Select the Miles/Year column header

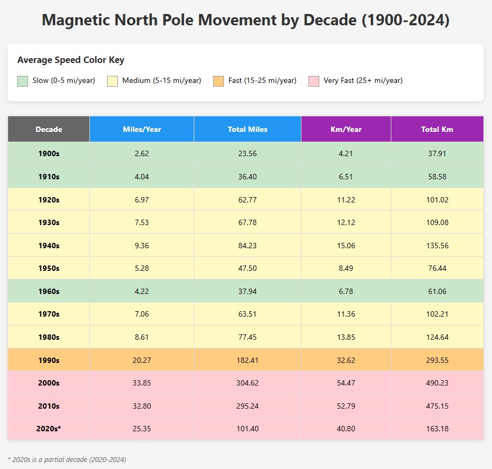click(x=142, y=129)
